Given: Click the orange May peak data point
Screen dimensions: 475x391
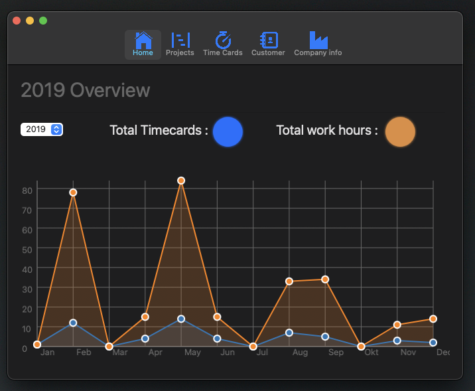Looking at the screenshot, I should (x=181, y=181).
